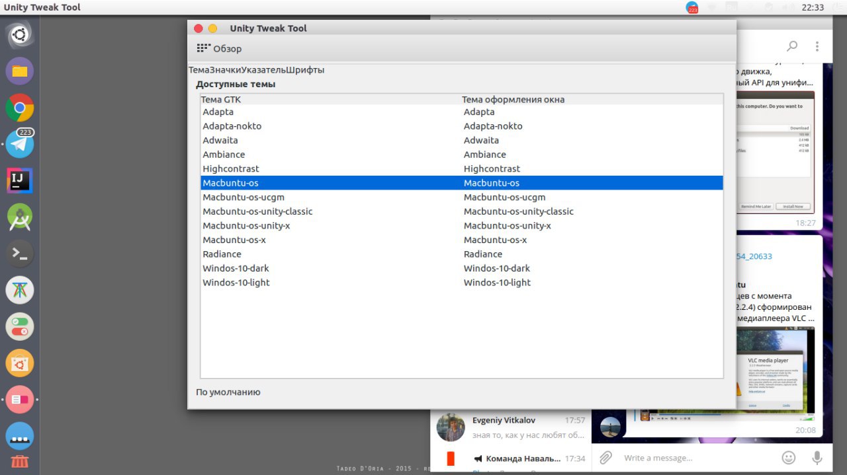Image resolution: width=847 pixels, height=475 pixels.
Task: Click the По умолчанию button
Action: coord(228,392)
